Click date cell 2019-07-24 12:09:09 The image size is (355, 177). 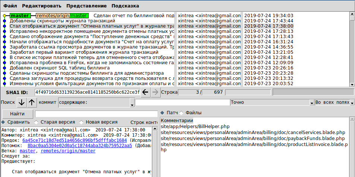pyautogui.click(x=269, y=63)
